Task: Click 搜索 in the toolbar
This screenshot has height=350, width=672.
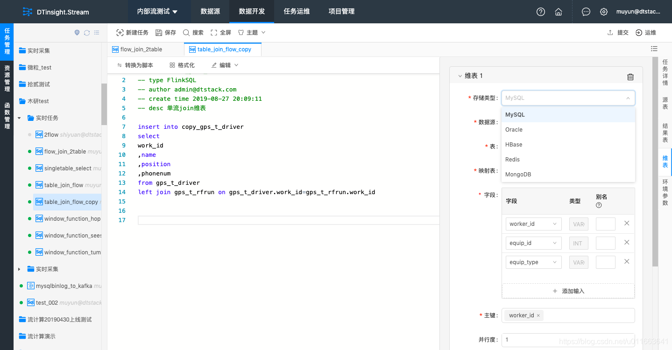Action: tap(193, 33)
